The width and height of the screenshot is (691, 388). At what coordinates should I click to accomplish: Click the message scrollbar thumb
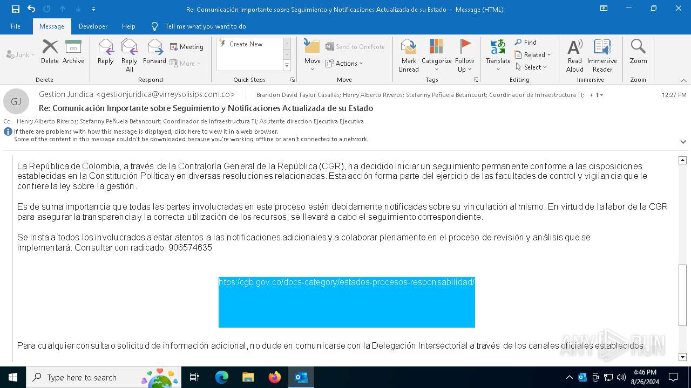pyautogui.click(x=682, y=296)
